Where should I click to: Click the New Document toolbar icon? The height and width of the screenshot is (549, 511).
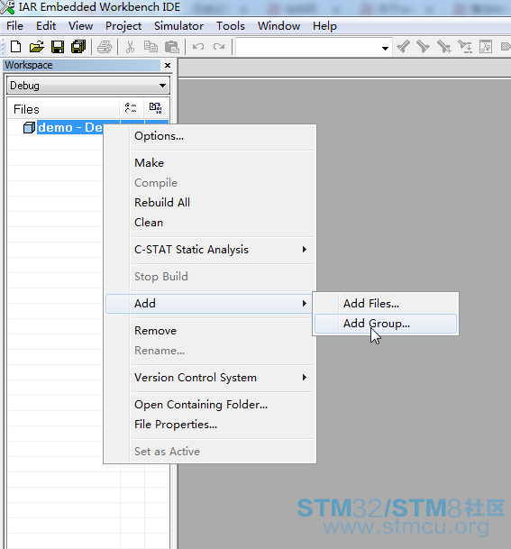click(15, 47)
